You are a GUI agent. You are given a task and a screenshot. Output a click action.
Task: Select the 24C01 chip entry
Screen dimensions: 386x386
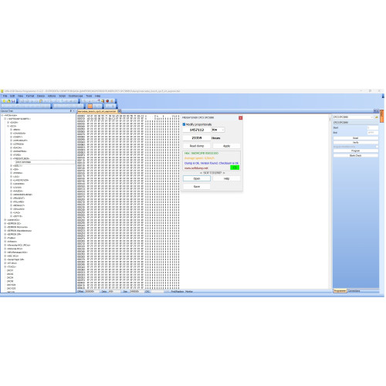[10, 270]
